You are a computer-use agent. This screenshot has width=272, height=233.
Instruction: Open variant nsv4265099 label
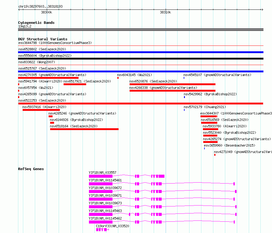point(52,94)
